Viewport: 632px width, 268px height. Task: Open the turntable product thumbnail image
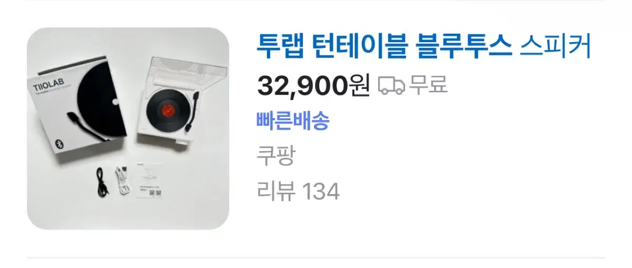(128, 128)
